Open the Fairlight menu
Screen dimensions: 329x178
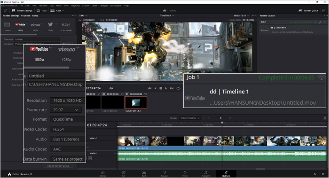pyautogui.click(x=103, y=6)
